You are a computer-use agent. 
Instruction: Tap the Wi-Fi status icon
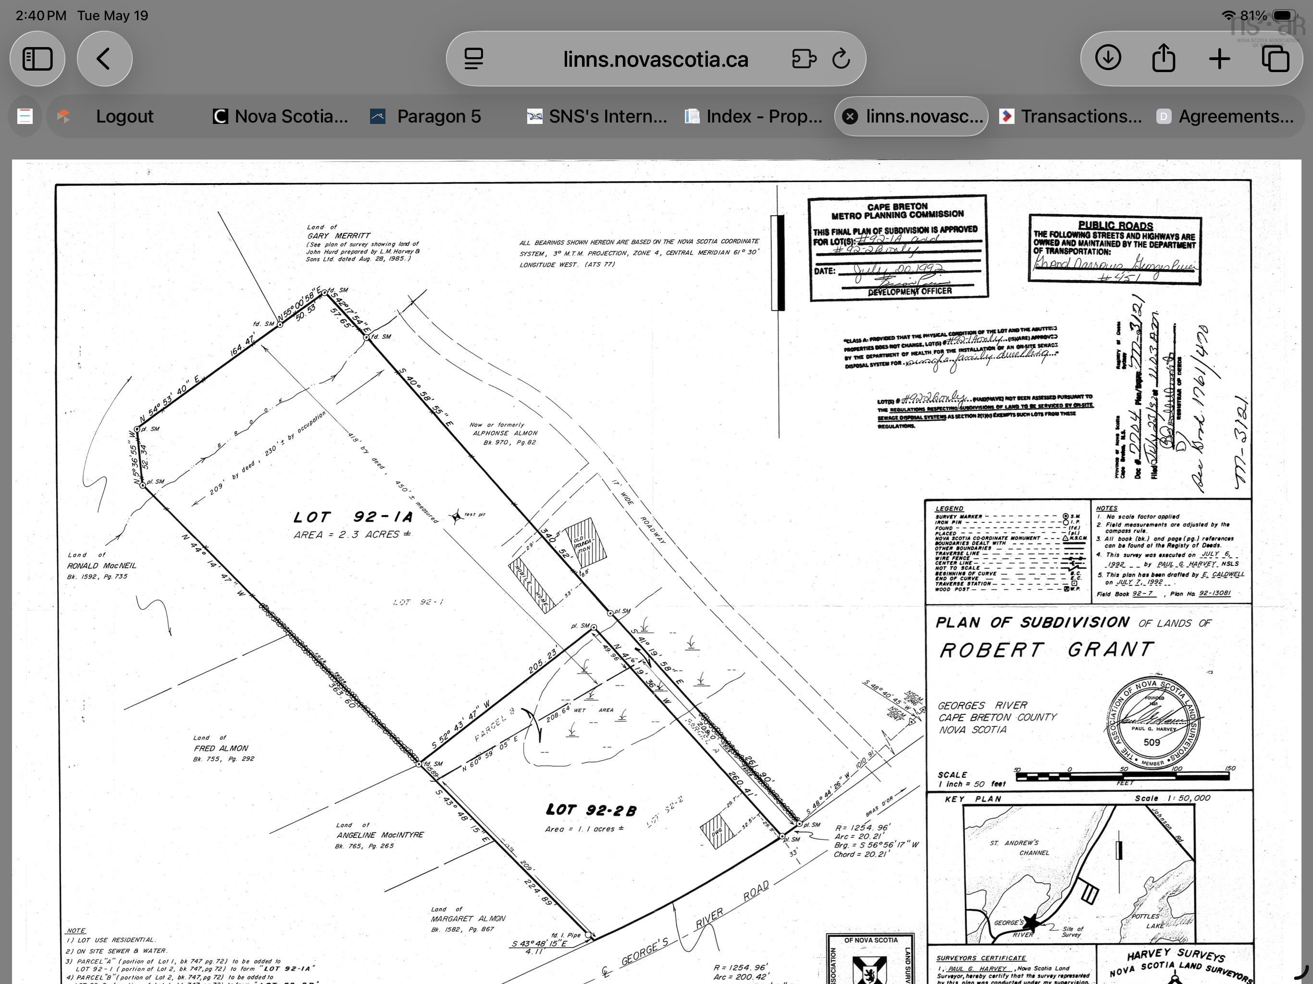coord(1229,15)
